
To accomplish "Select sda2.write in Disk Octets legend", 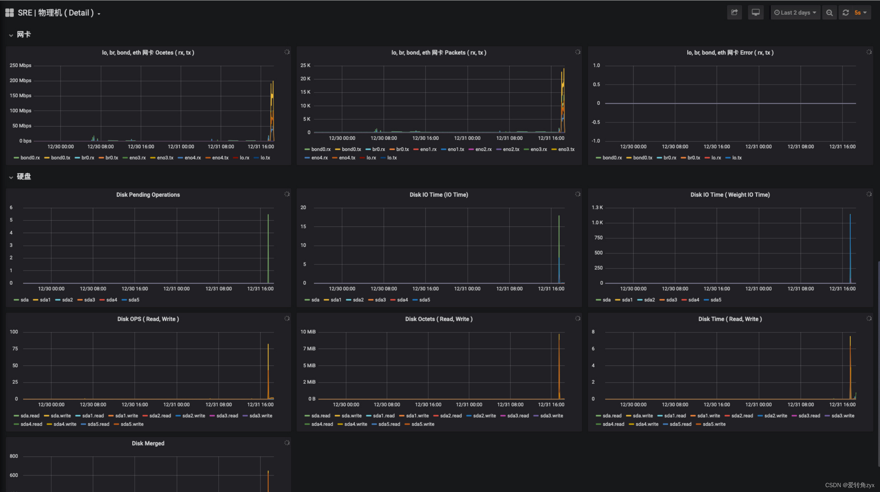I will 484,416.
